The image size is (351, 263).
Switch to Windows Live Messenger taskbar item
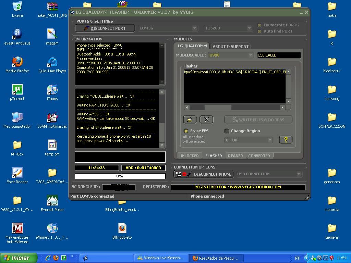161,258
